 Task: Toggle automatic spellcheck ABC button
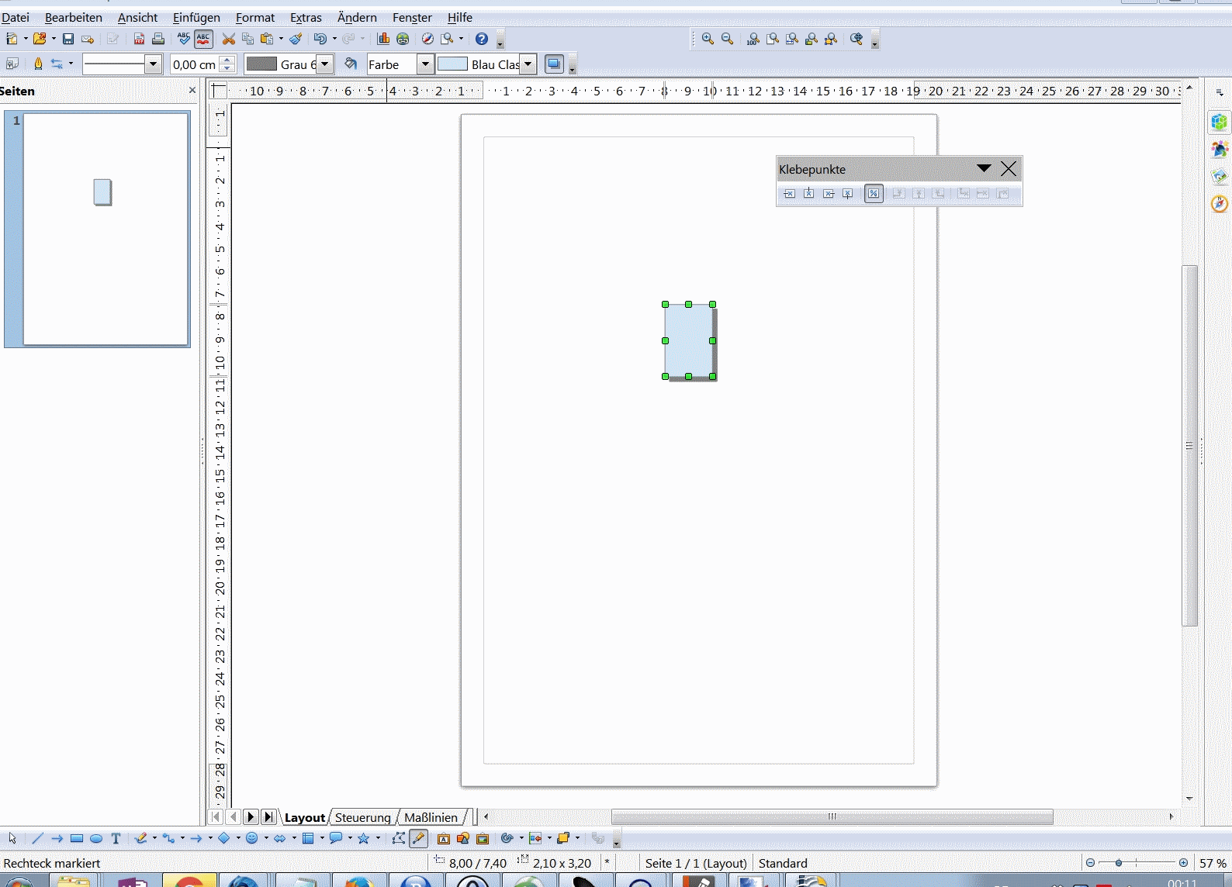pyautogui.click(x=203, y=39)
